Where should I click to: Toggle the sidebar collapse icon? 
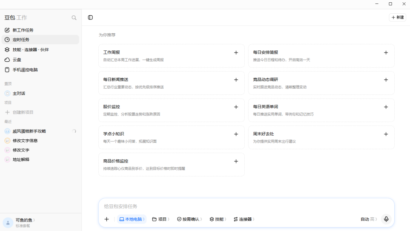pos(90,17)
